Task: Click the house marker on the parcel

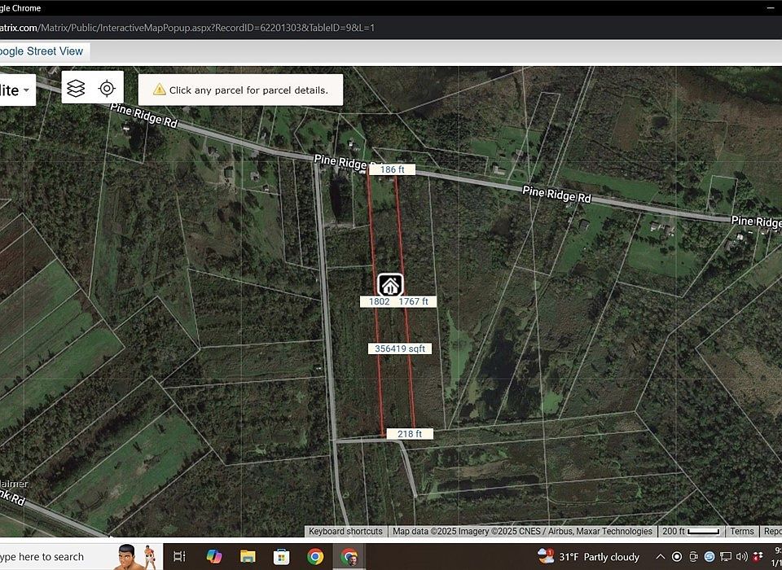Action: tap(390, 284)
